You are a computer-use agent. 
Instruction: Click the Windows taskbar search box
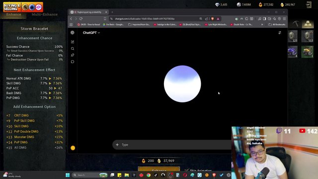(x=90, y=175)
